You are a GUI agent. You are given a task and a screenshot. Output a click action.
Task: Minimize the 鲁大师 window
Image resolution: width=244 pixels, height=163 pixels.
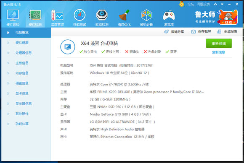pyautogui.click(x=229, y=4)
